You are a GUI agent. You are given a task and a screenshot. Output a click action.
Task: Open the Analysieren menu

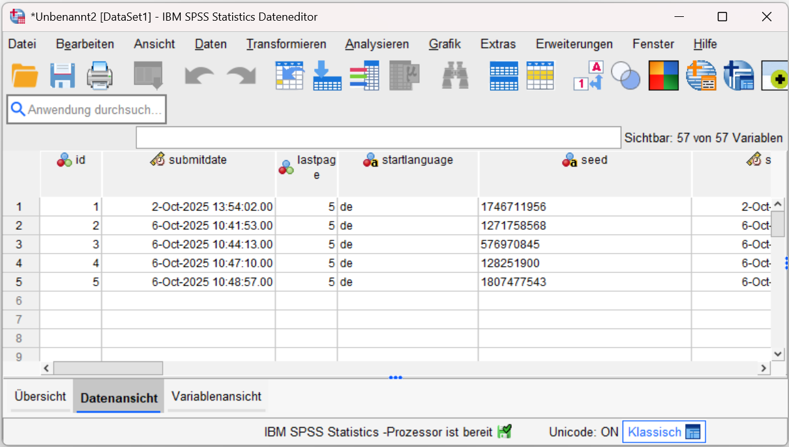tap(377, 44)
